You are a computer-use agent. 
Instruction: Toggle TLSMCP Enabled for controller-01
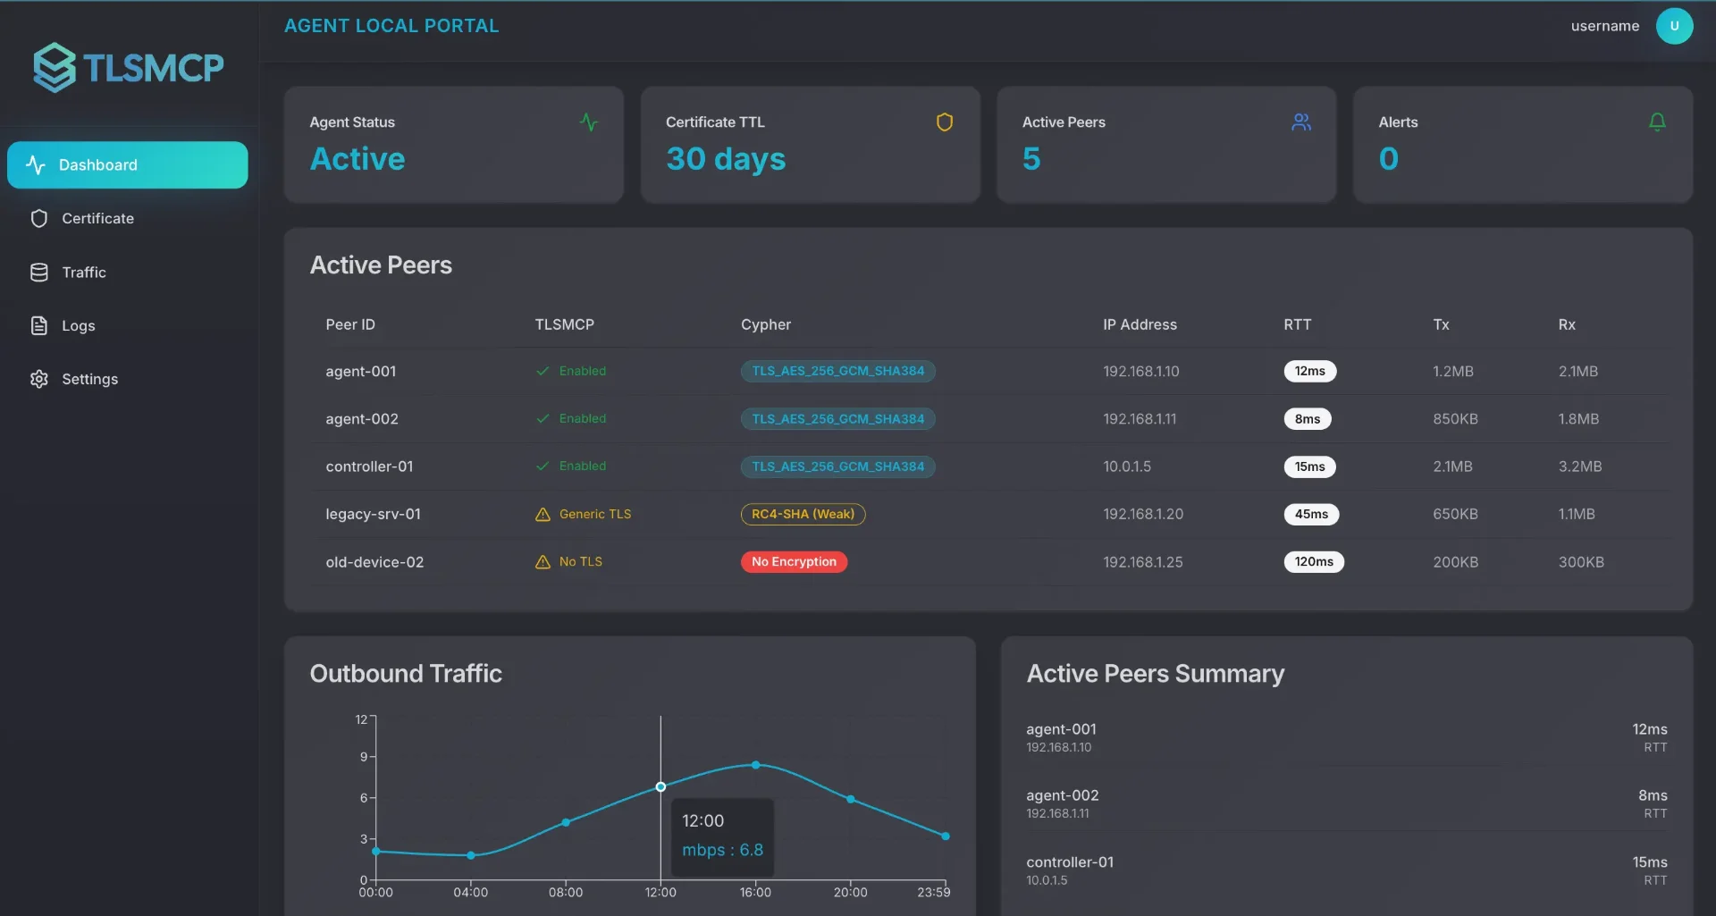coord(570,466)
